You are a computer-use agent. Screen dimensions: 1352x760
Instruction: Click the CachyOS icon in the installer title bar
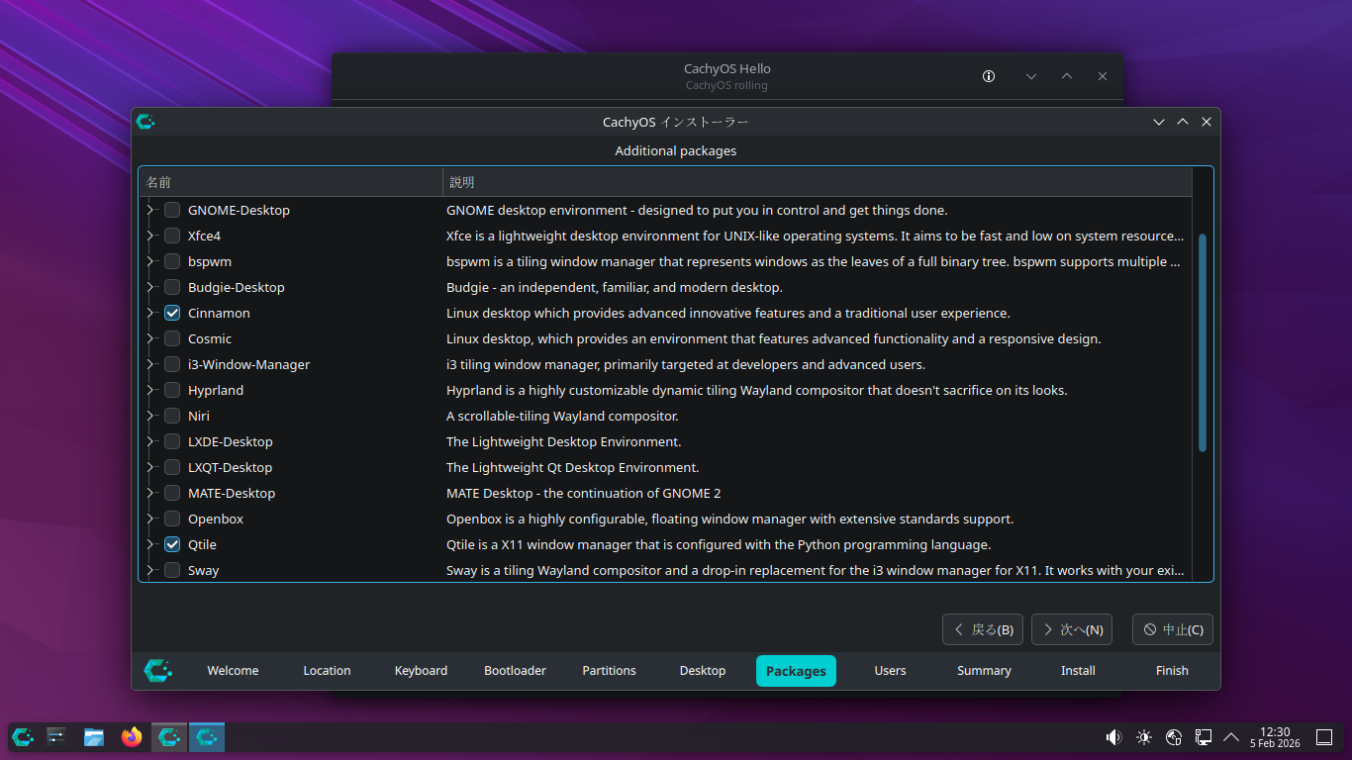(145, 122)
